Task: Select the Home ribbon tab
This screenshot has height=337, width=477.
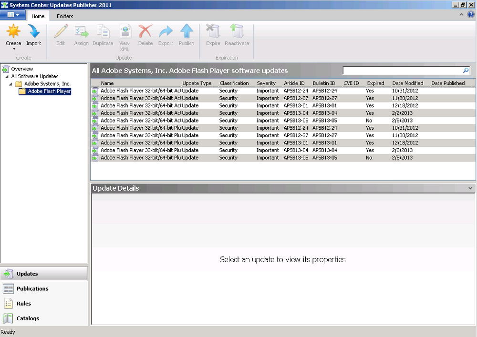Action: [x=38, y=16]
